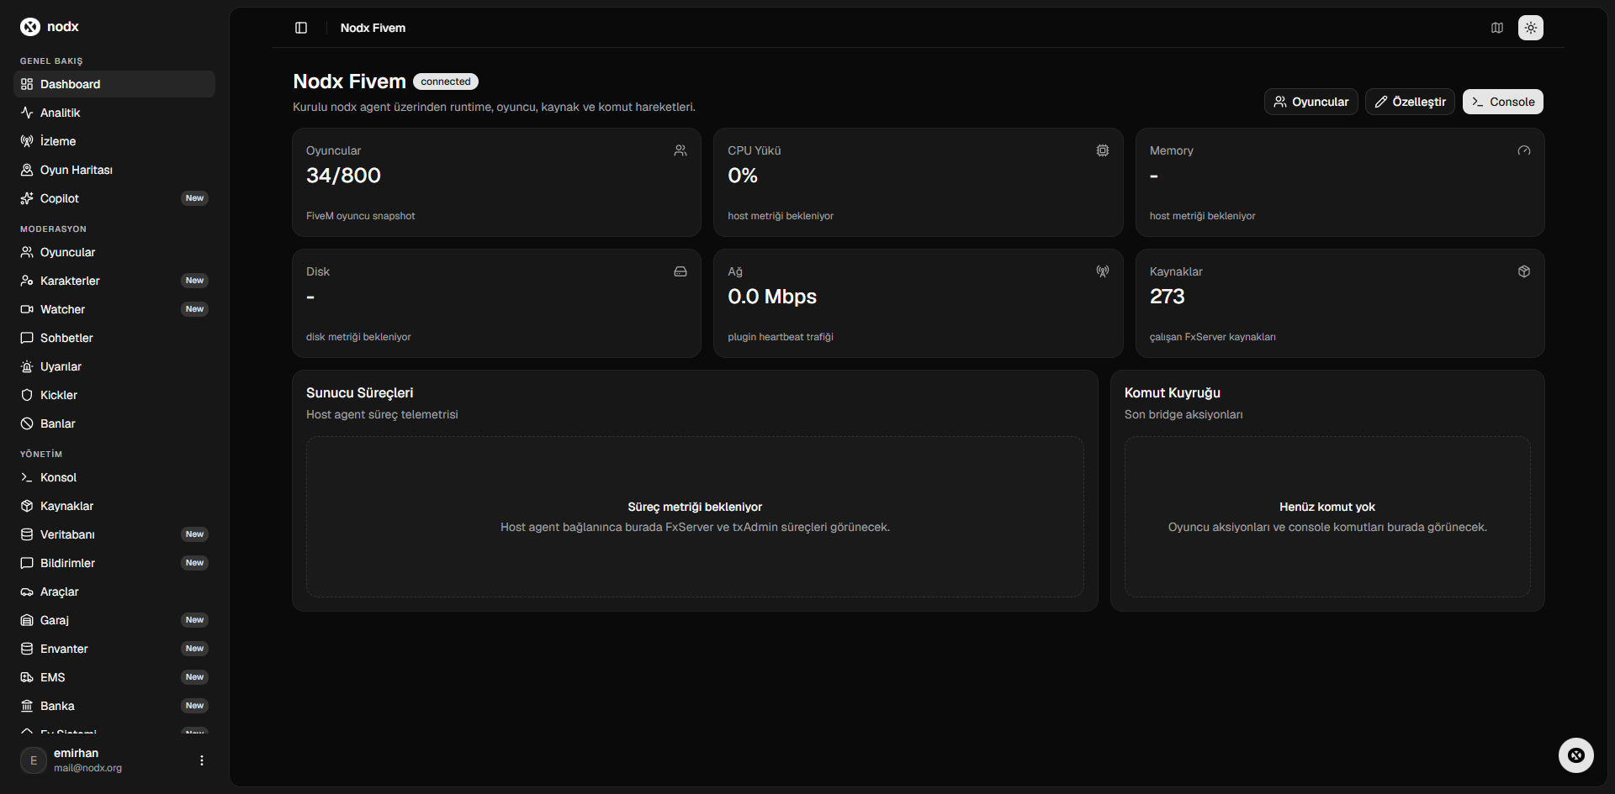Click the Banka building icon
The width and height of the screenshot is (1615, 794).
click(27, 706)
